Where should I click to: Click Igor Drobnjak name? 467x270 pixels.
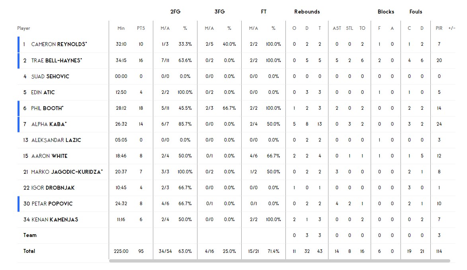pos(53,188)
